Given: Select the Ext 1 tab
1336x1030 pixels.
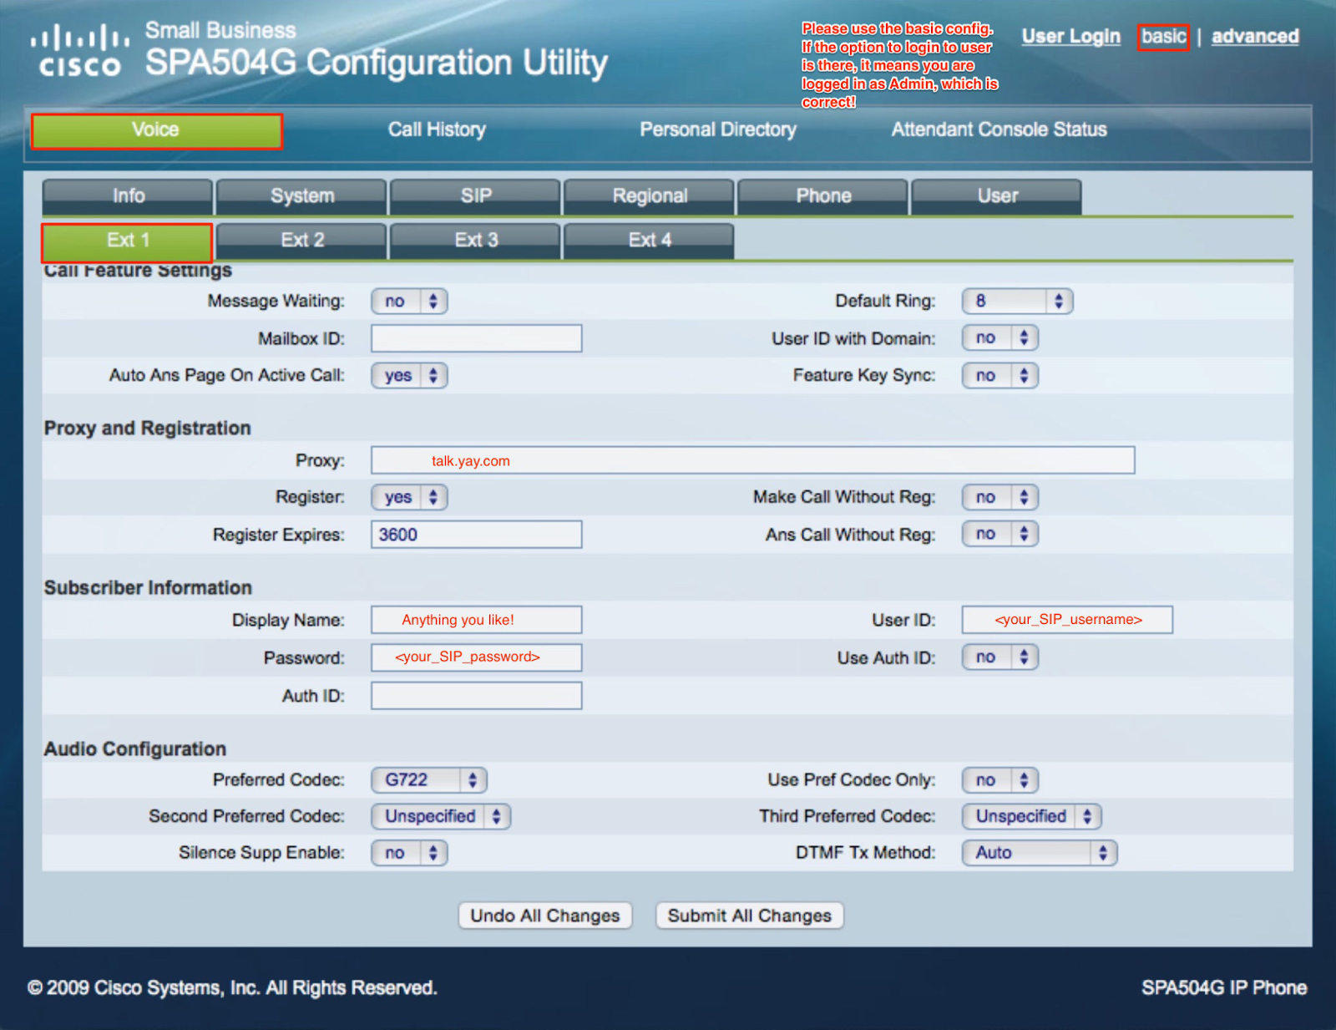Looking at the screenshot, I should click(128, 241).
